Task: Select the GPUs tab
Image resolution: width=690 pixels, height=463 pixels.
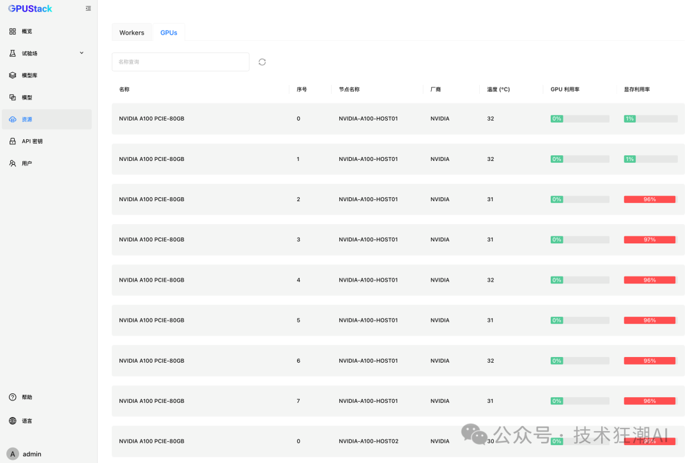Action: (169, 33)
